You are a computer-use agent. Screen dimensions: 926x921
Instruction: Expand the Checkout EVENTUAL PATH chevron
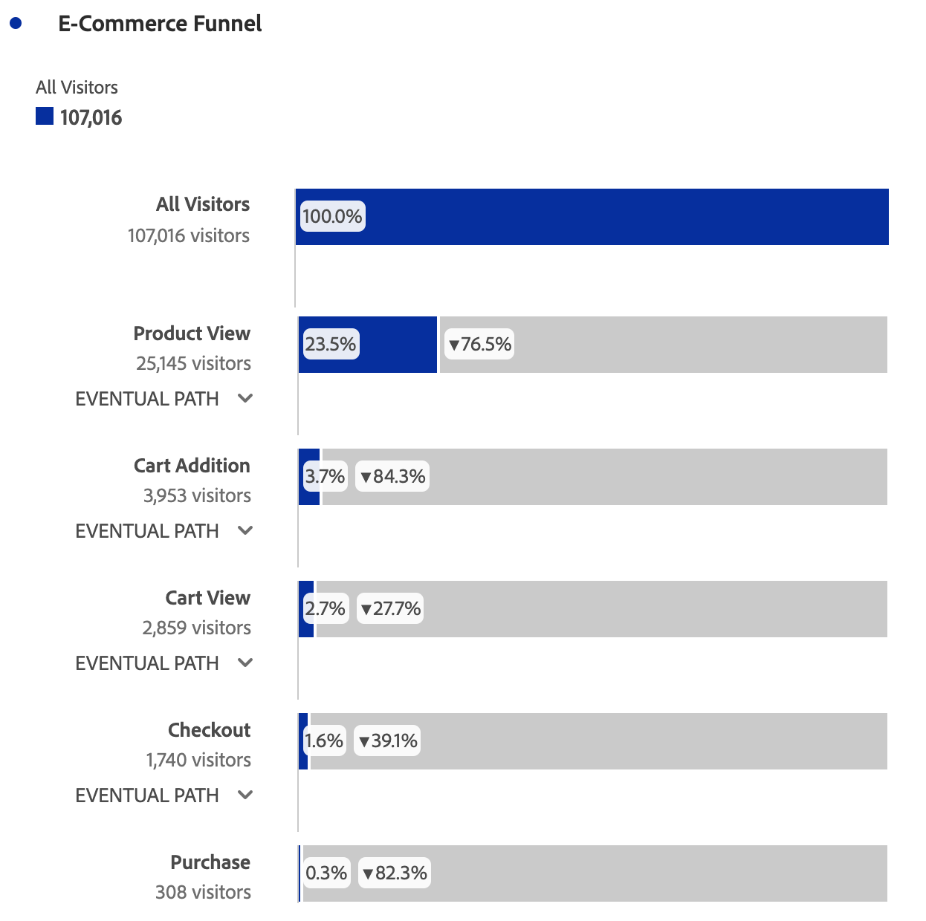[x=245, y=795]
